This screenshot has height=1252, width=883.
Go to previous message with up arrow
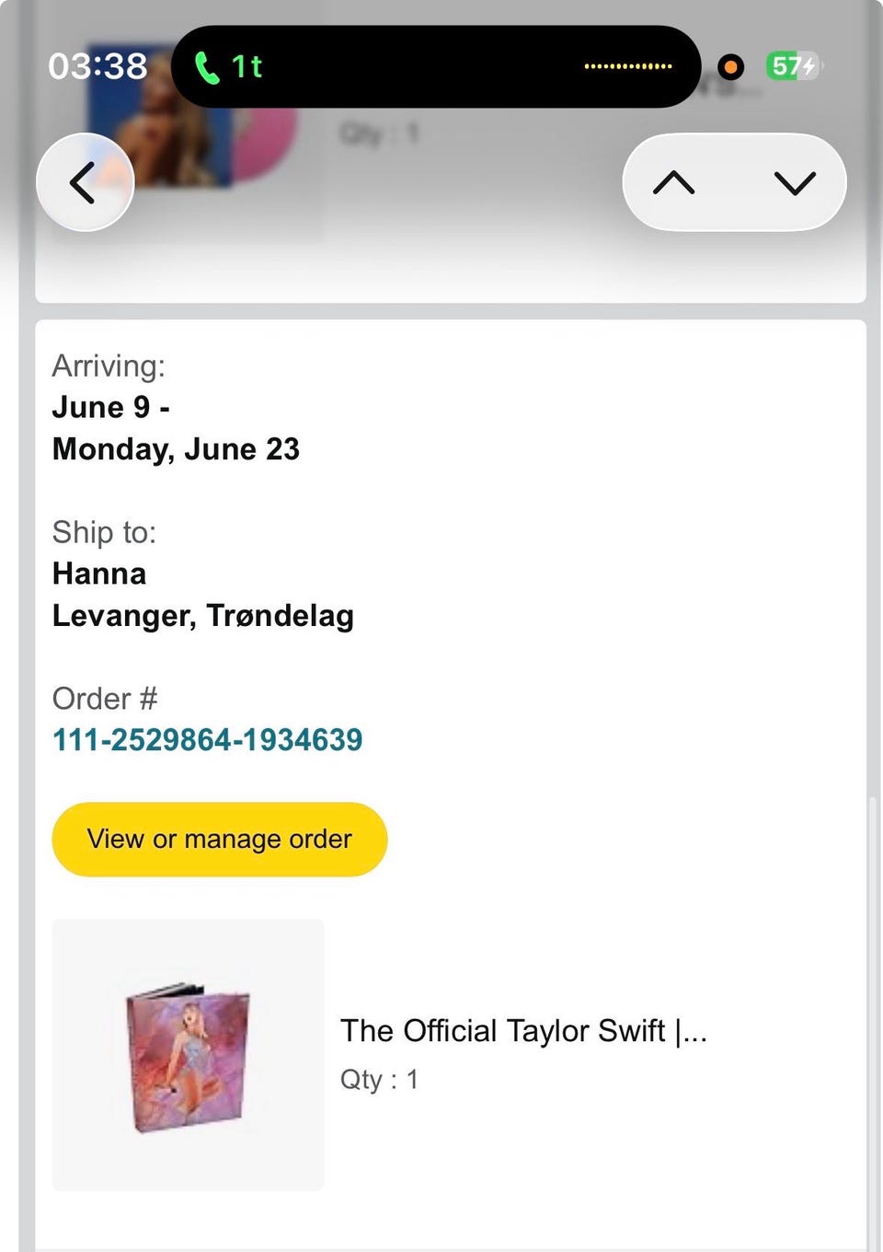[673, 182]
